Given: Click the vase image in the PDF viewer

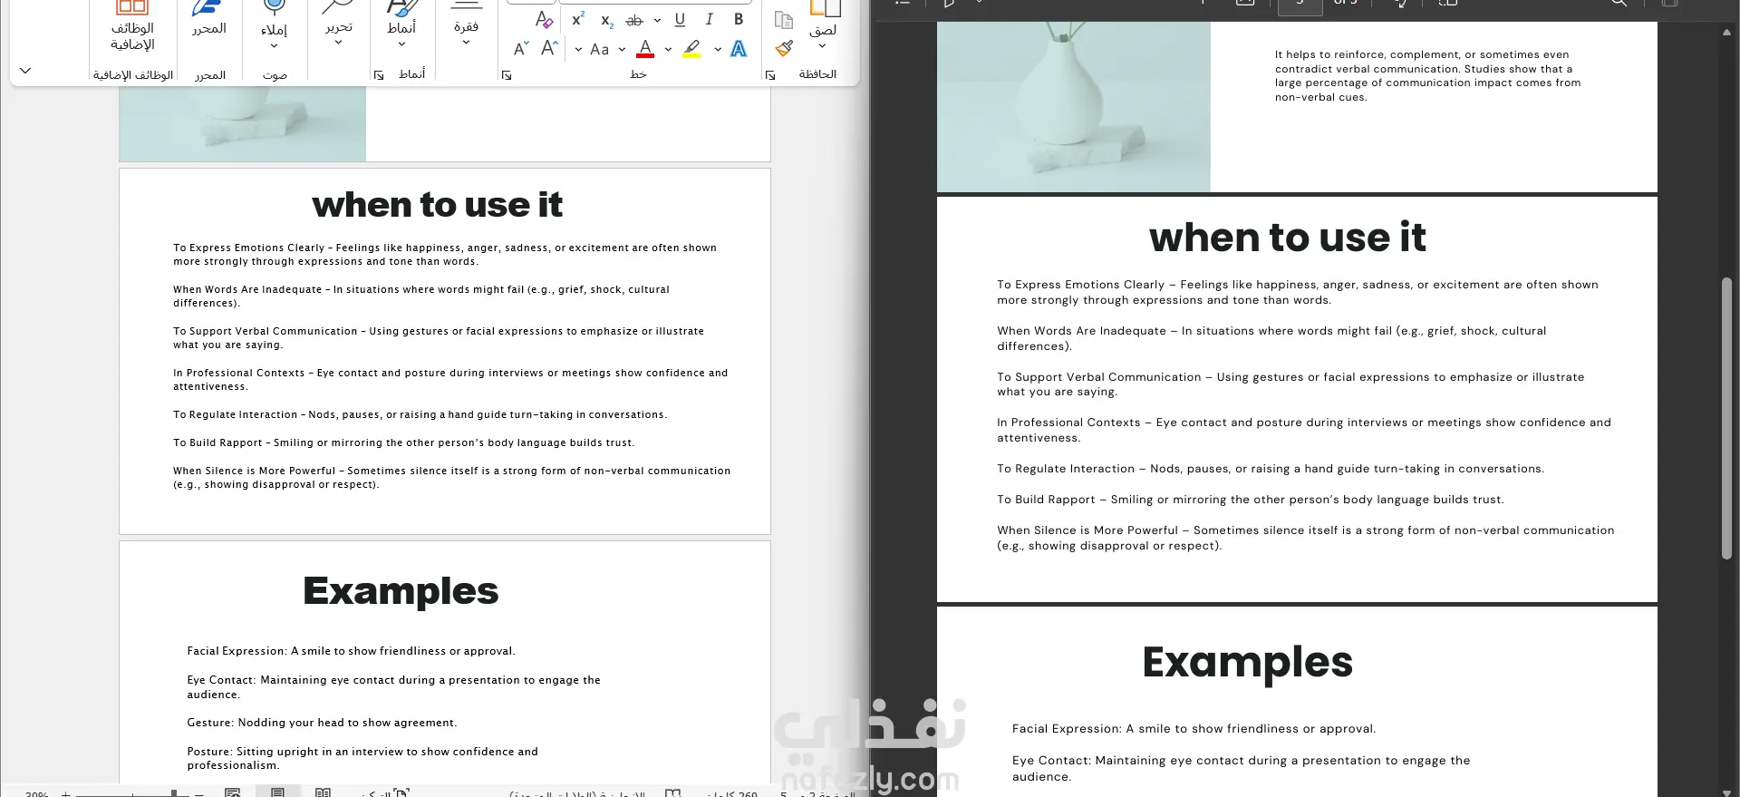Looking at the screenshot, I should pos(1074,107).
